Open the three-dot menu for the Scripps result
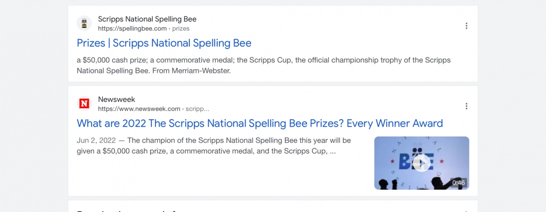This screenshot has height=212, width=546. coord(466,26)
